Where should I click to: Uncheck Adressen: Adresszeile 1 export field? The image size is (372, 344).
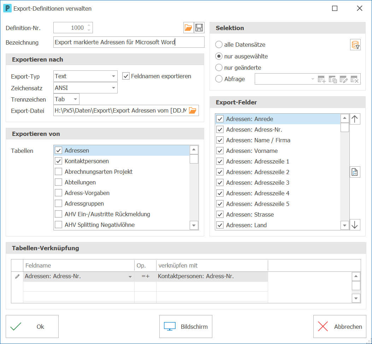click(x=220, y=161)
